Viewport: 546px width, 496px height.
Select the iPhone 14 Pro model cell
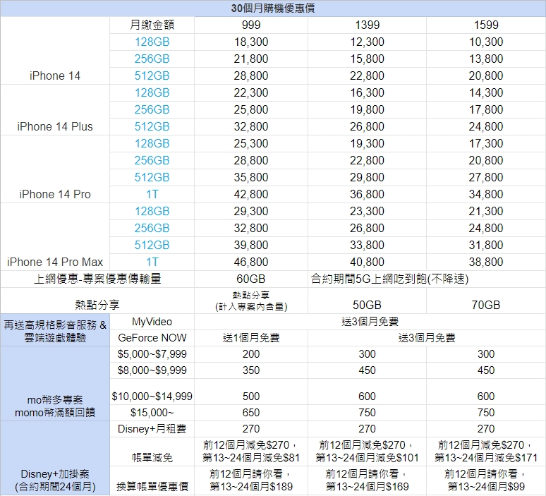(55, 169)
